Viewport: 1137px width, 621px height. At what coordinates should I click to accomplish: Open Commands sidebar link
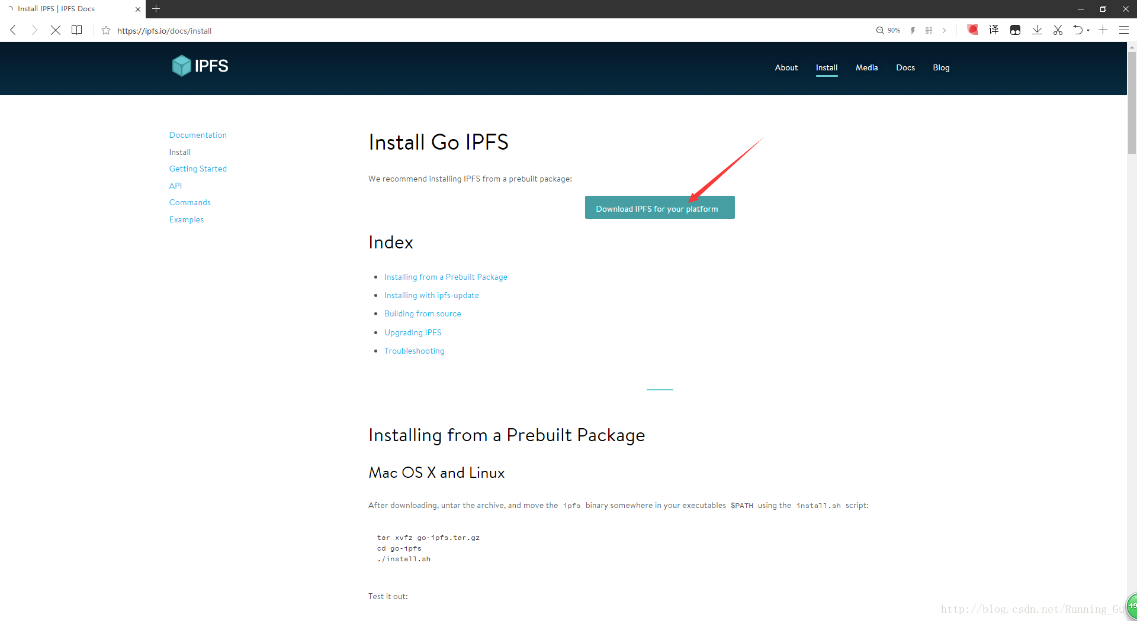189,202
